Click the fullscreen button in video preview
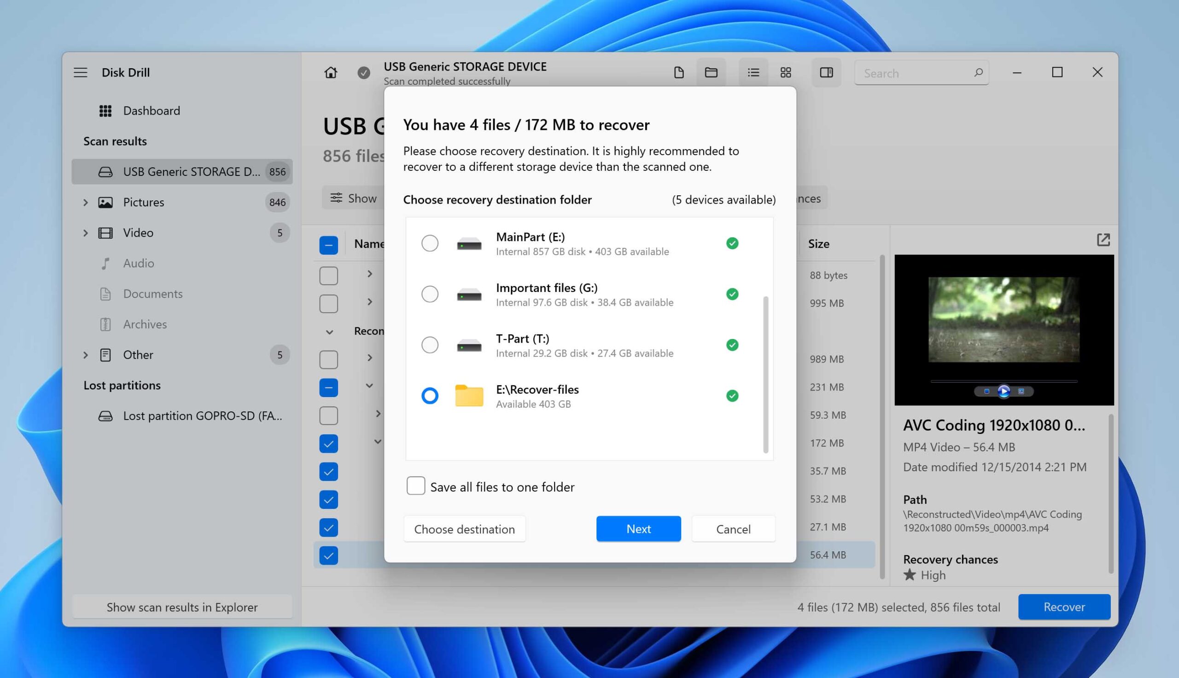Screen dimensions: 1179x678 tap(1021, 391)
